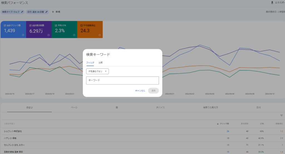The height and width of the screenshot is (154, 285).
Task: Select the ページ table tab
Action: coord(74,107)
